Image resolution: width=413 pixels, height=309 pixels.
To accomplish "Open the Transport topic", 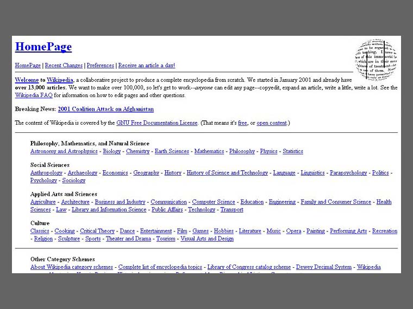I will 232,210.
